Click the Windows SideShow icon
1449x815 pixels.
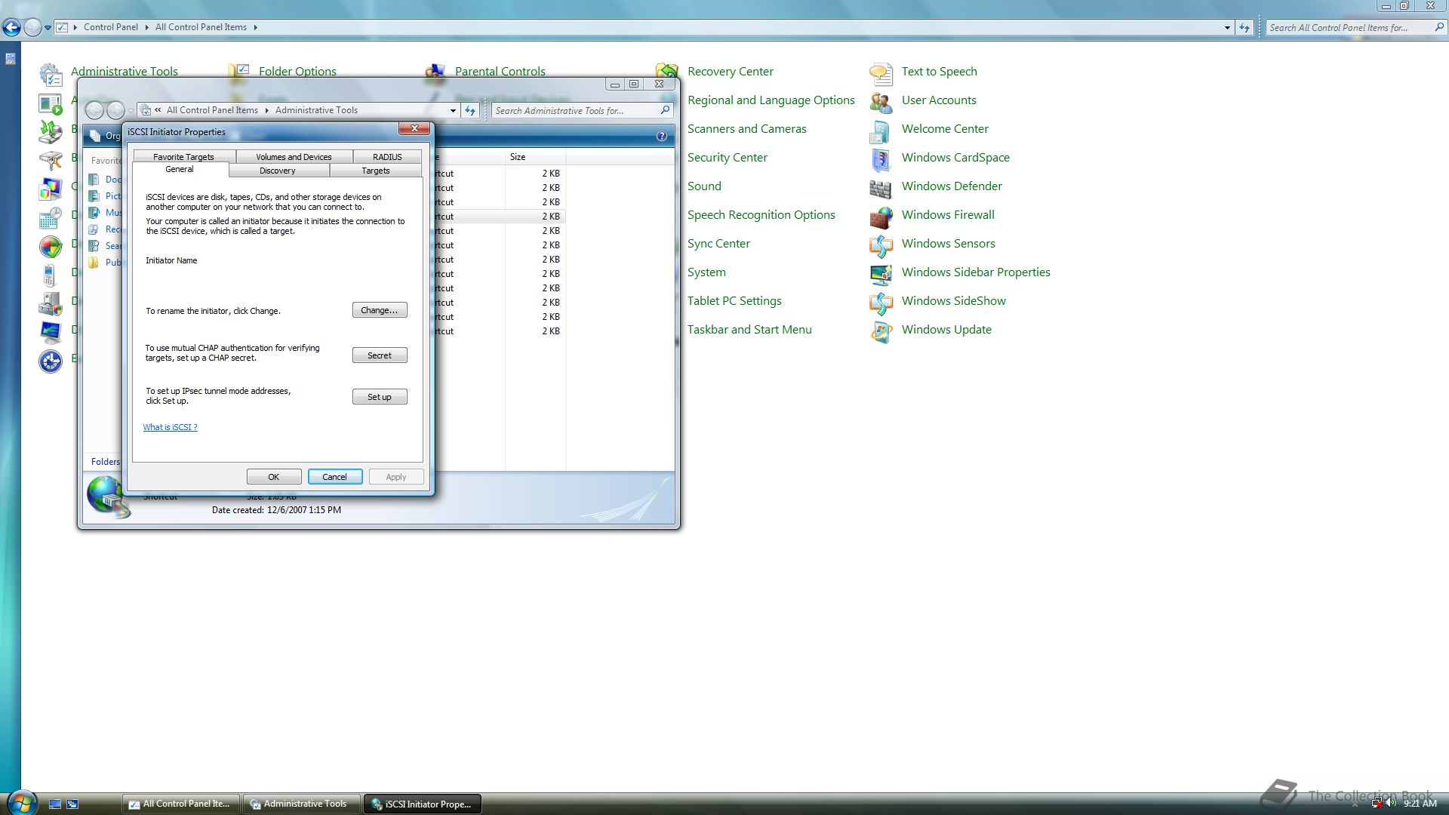pos(881,303)
